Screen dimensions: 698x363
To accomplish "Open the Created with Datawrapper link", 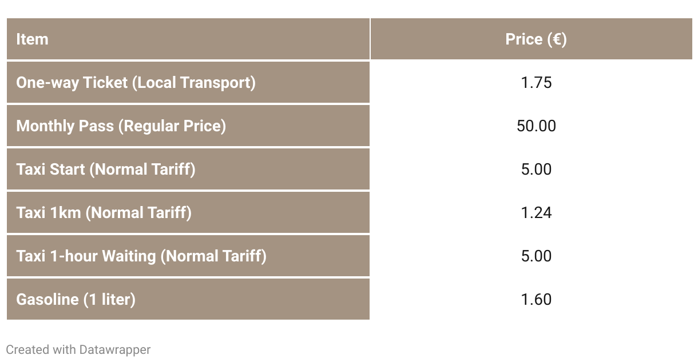I will tap(78, 349).
